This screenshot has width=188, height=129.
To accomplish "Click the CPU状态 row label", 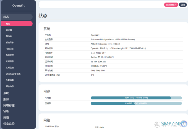I will [49, 66].
